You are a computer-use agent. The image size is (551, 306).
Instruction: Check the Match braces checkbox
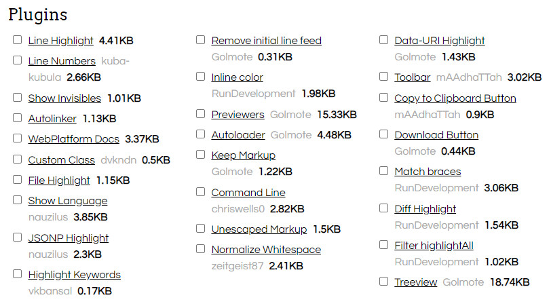pos(384,171)
